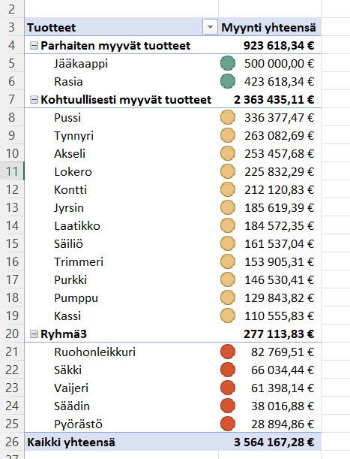Click the yellow circle icon next to Pussi
Viewport: 350px width, 459px height.
point(228,117)
